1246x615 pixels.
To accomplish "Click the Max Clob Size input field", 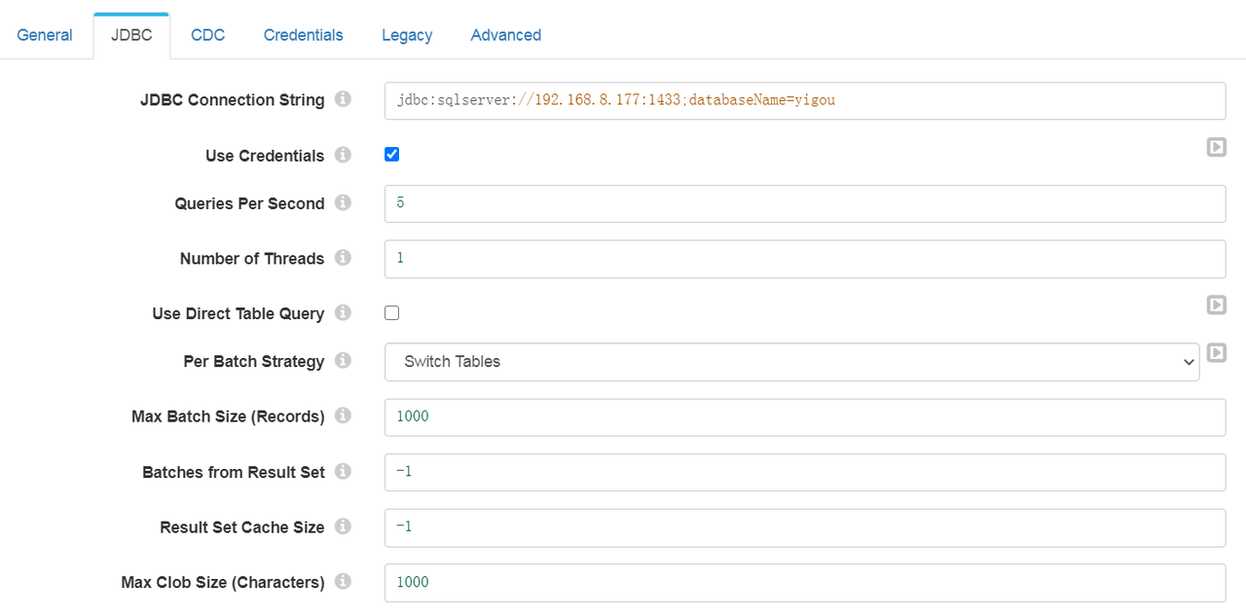I will [804, 582].
